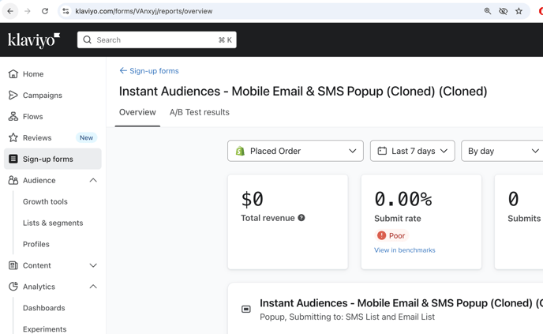The height and width of the screenshot is (334, 543).
Task: Go to Sign-up forms sidebar item
Action: coord(53,159)
